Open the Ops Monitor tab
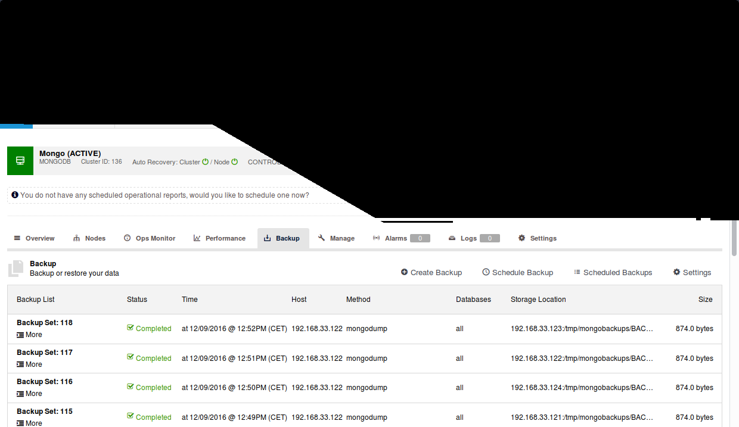Viewport: 739px width, 427px height. coord(150,238)
